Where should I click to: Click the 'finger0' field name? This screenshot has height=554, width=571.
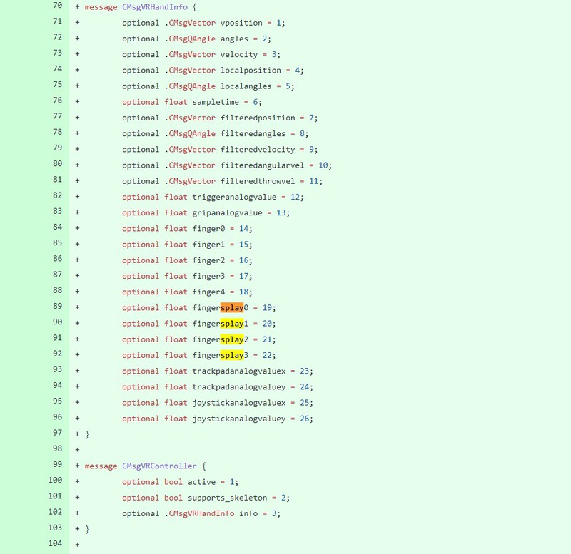208,229
